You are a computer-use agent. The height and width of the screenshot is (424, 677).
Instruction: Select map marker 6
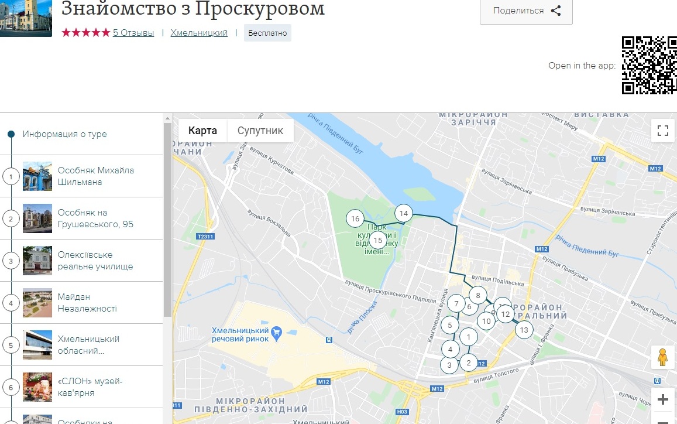(x=470, y=307)
